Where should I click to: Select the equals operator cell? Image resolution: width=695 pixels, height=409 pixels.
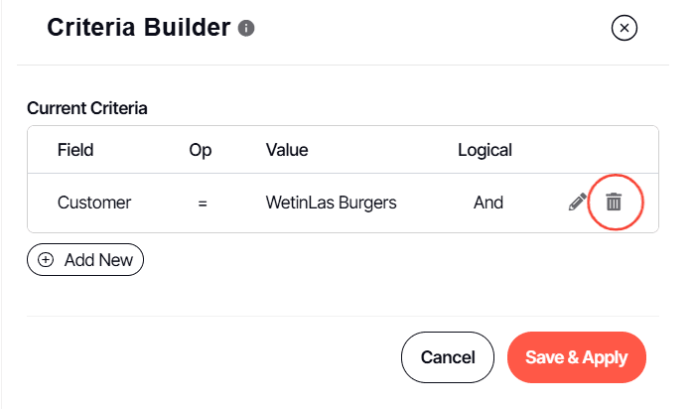tap(202, 203)
